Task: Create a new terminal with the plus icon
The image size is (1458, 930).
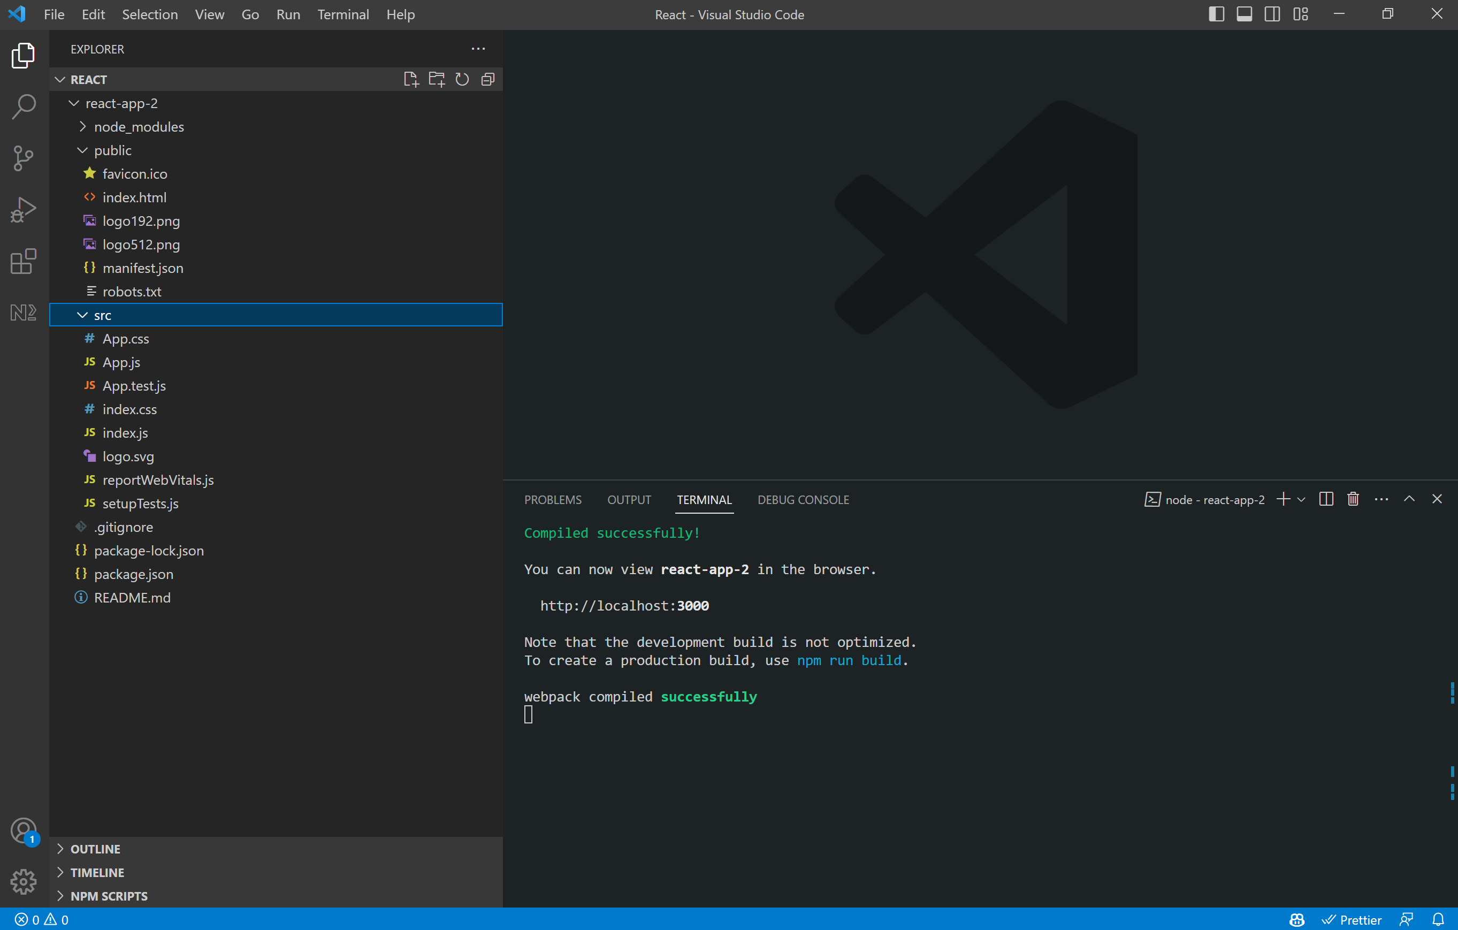Action: [1283, 499]
